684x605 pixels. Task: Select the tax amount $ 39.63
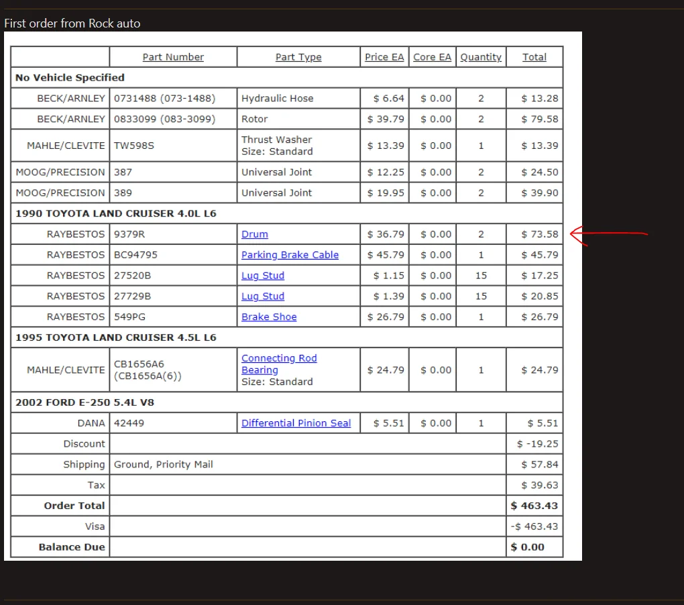coord(540,485)
